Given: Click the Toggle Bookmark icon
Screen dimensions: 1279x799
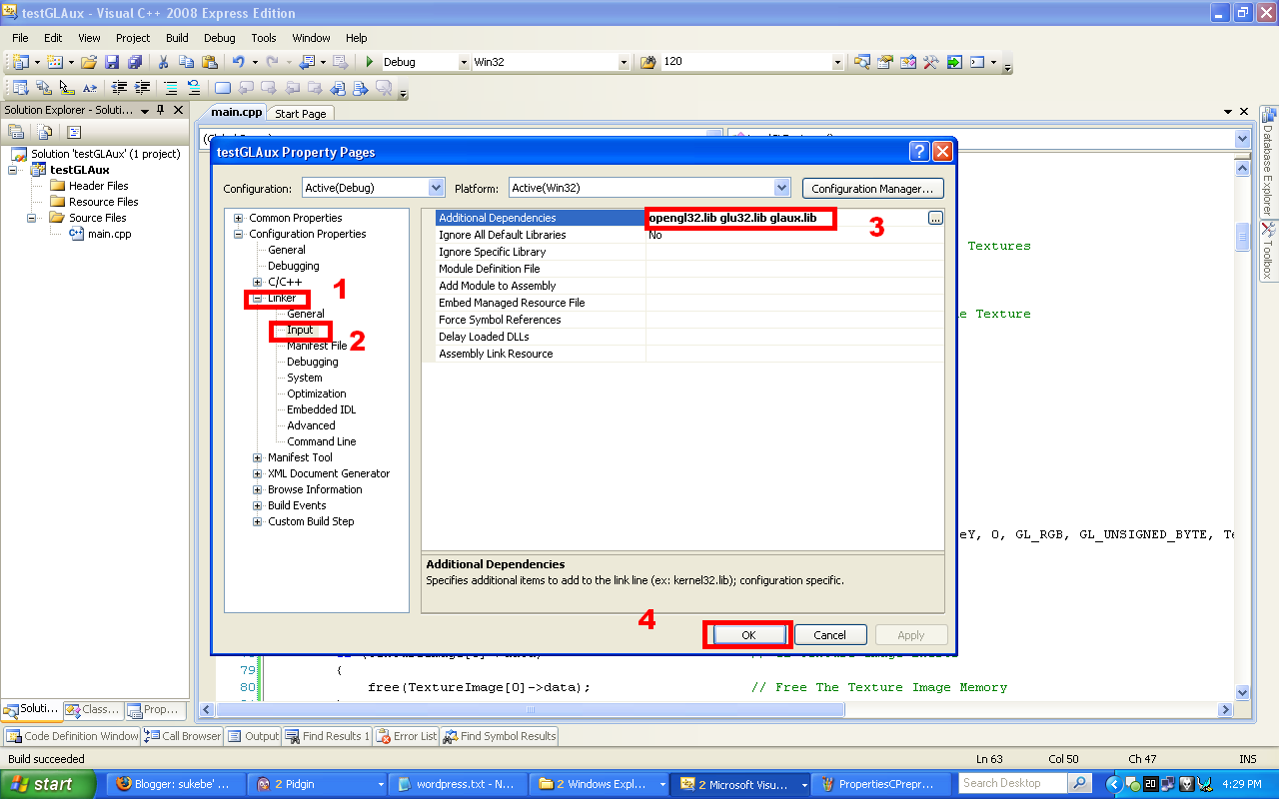Looking at the screenshot, I should click(x=222, y=88).
